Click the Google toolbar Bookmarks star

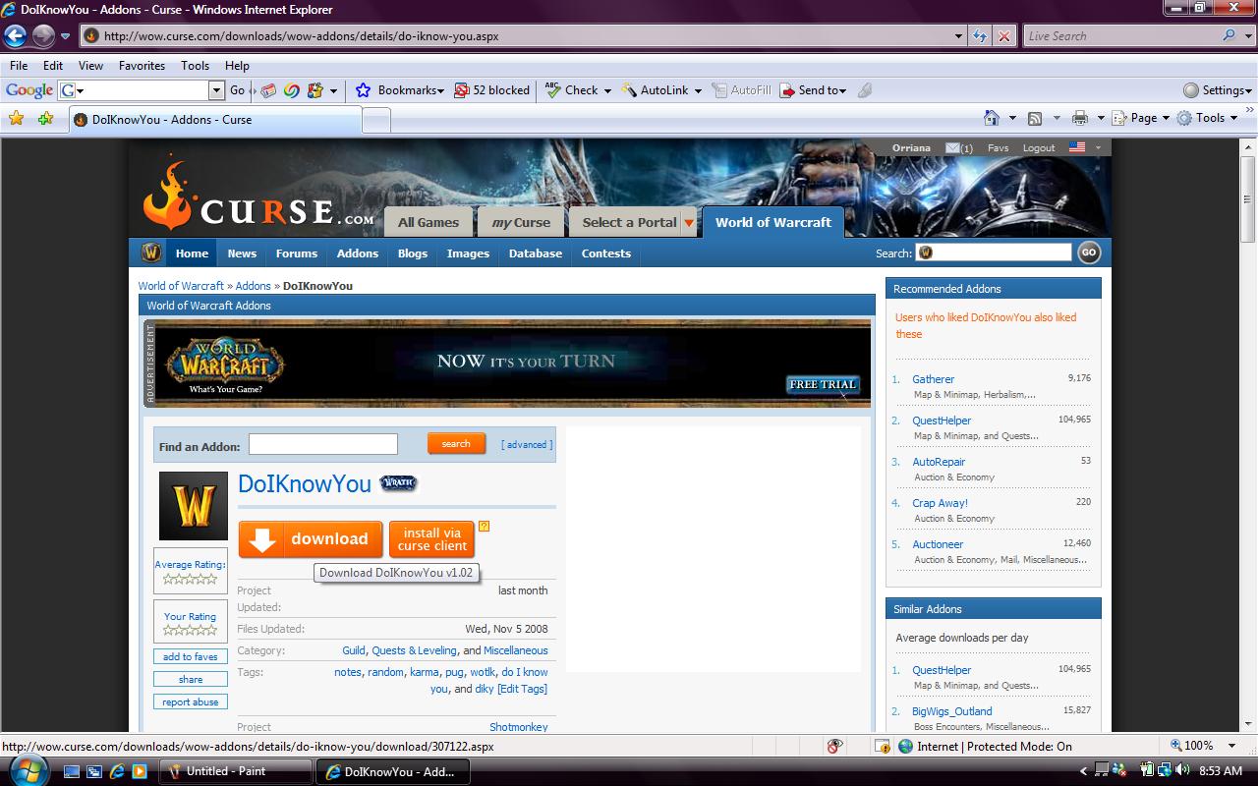click(363, 90)
